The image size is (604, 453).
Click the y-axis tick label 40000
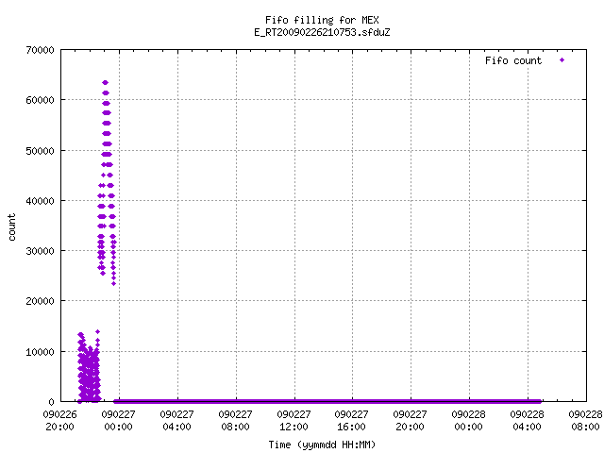[40, 201]
